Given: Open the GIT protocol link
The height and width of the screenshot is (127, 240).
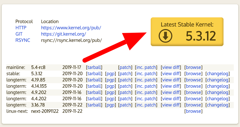Looking at the screenshot, I should 19,34.
